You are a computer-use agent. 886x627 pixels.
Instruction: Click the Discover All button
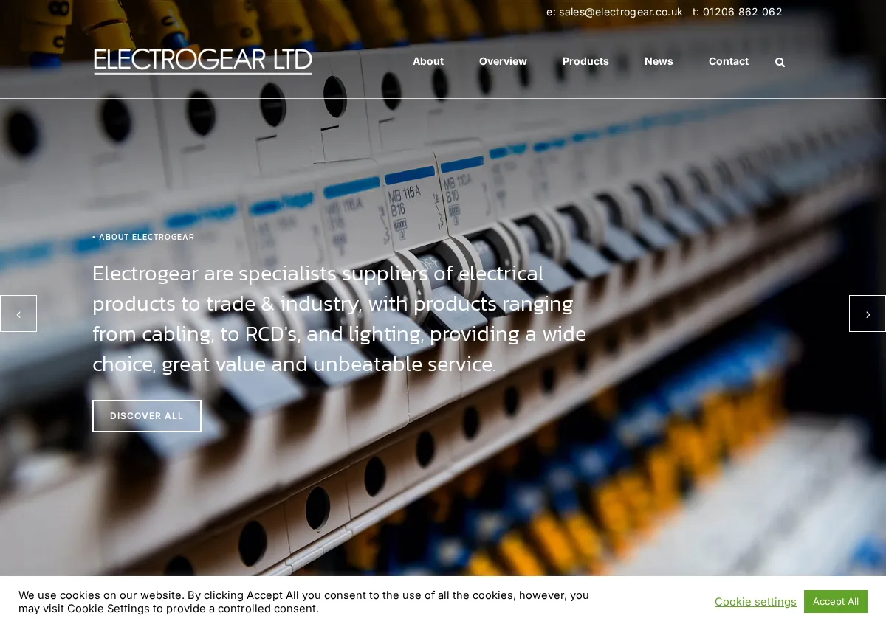(147, 416)
